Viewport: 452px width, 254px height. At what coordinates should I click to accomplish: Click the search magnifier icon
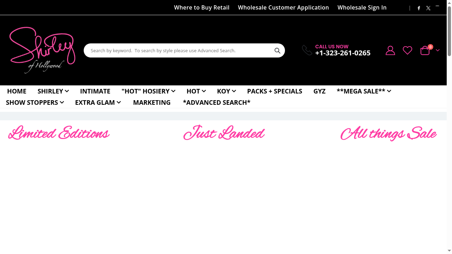pos(278,51)
